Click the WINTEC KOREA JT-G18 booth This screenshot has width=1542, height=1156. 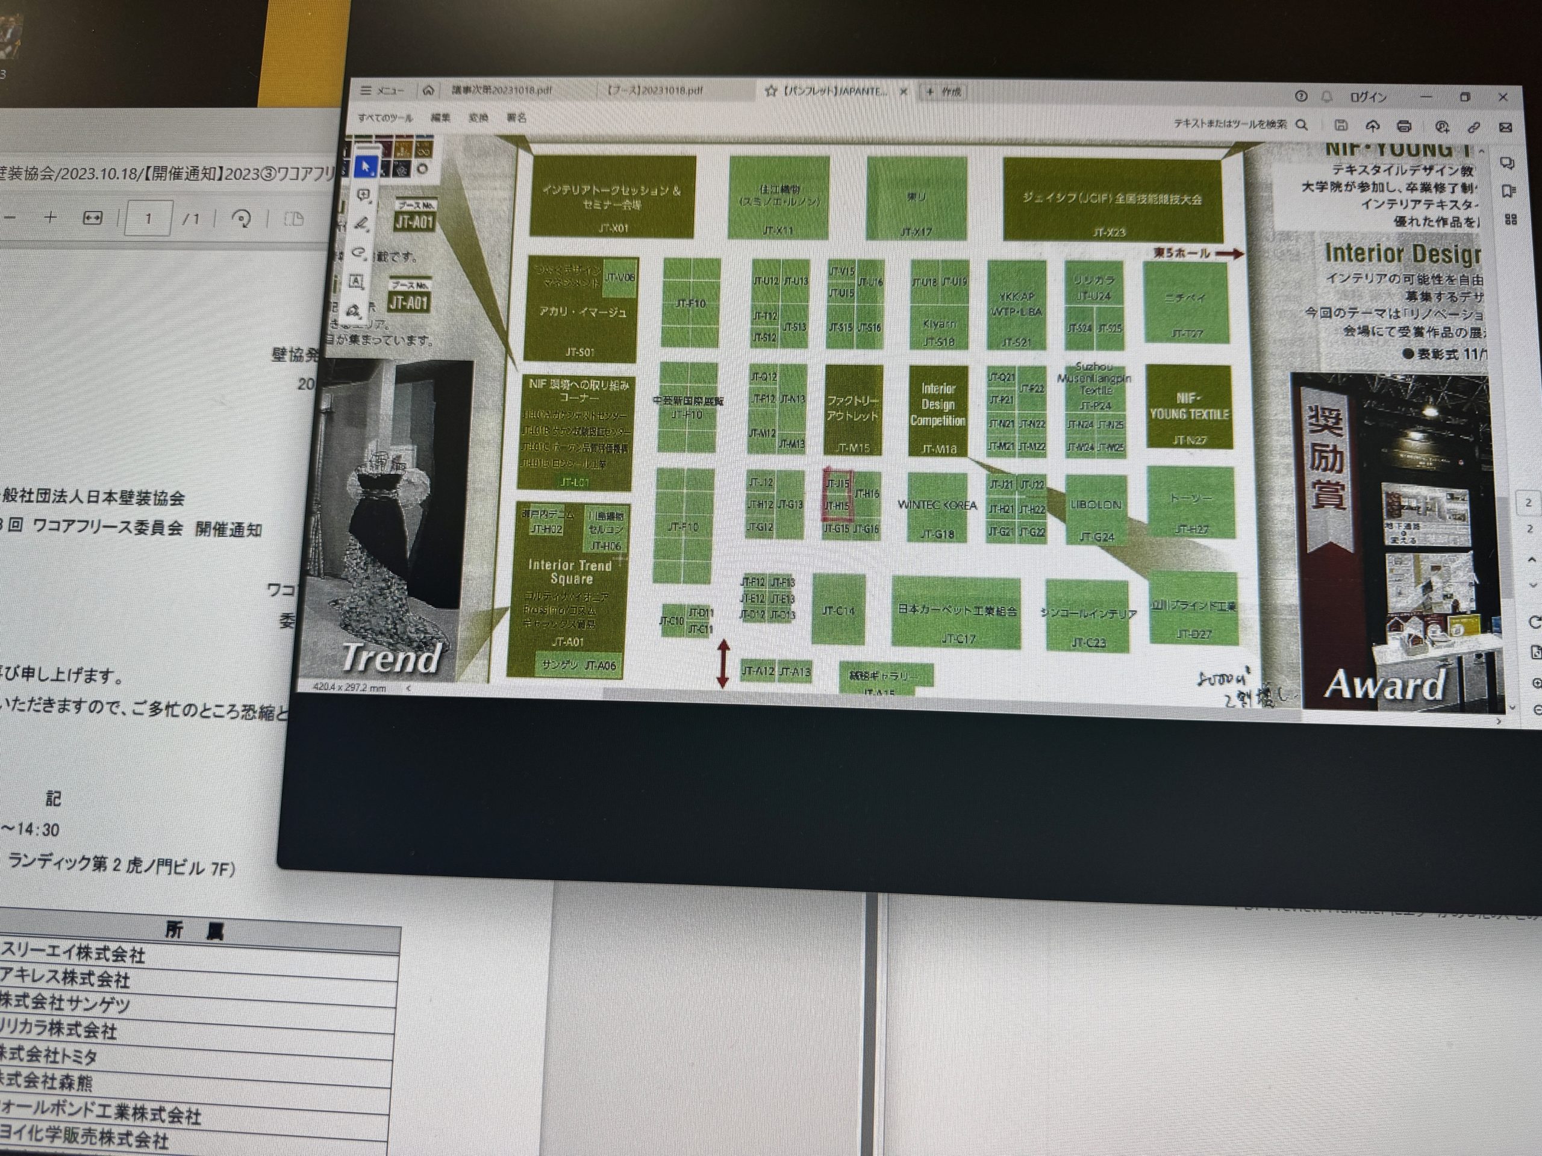point(937,508)
